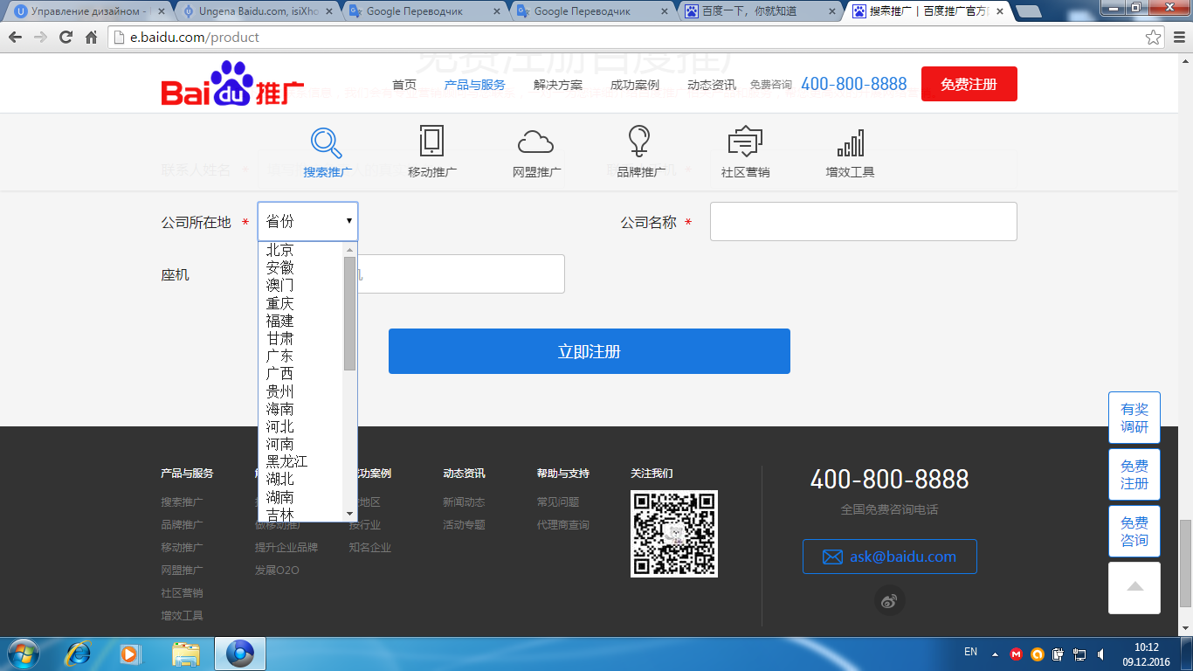The height and width of the screenshot is (671, 1193).
Task: Choose 安徽 from province list
Action: point(280,267)
